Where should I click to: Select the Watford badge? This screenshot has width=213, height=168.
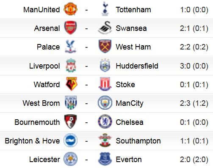[72, 84]
